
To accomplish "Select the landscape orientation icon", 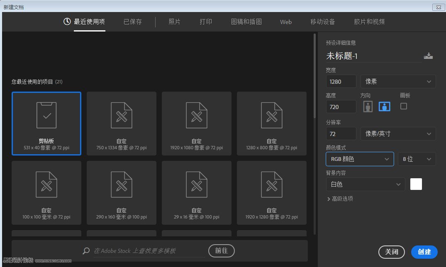I will pos(384,107).
